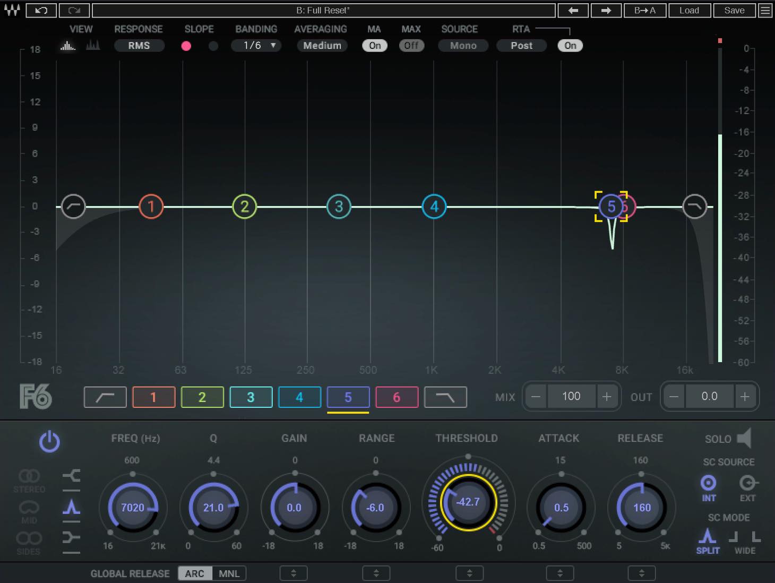Click the global THRESHOLD link arrows below
The height and width of the screenshot is (583, 775).
pos(469,573)
